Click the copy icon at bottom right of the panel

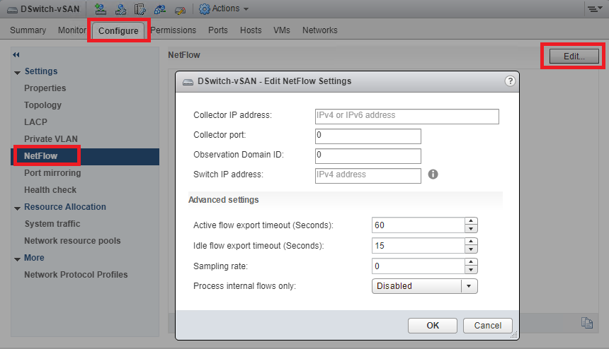click(586, 322)
